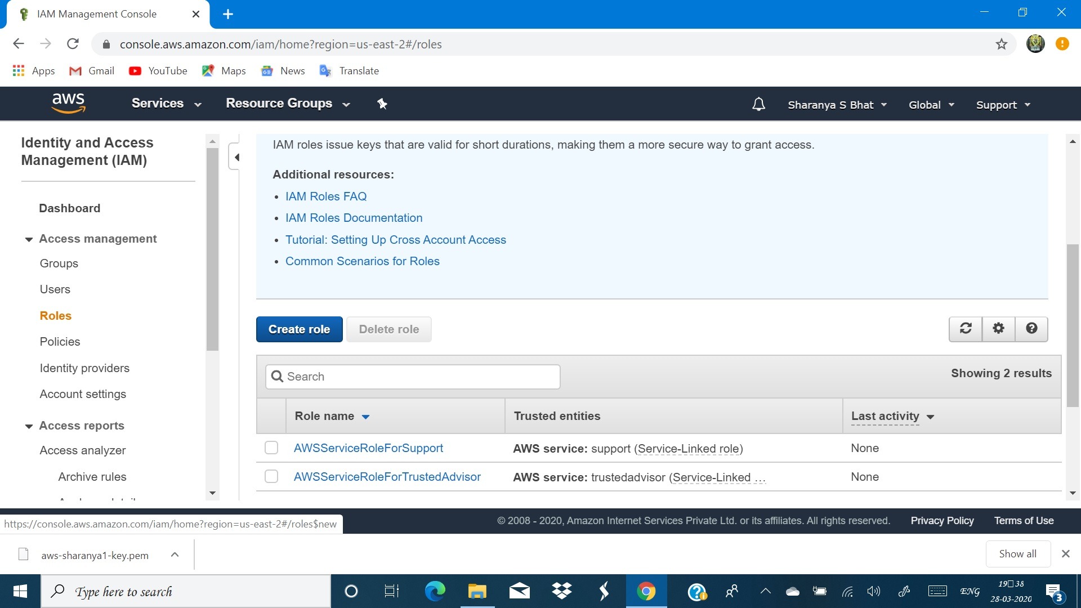Viewport: 1081px width, 608px height.
Task: Click the Windows taskbar search box
Action: [x=186, y=591]
